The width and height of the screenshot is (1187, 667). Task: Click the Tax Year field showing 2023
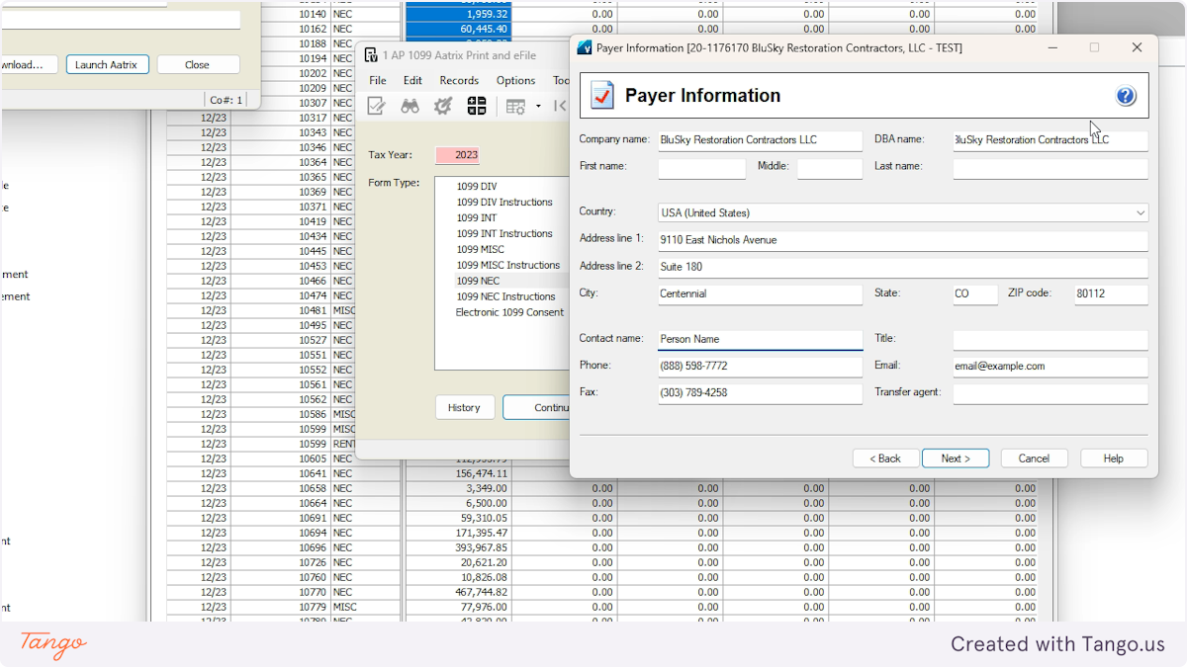click(x=457, y=155)
